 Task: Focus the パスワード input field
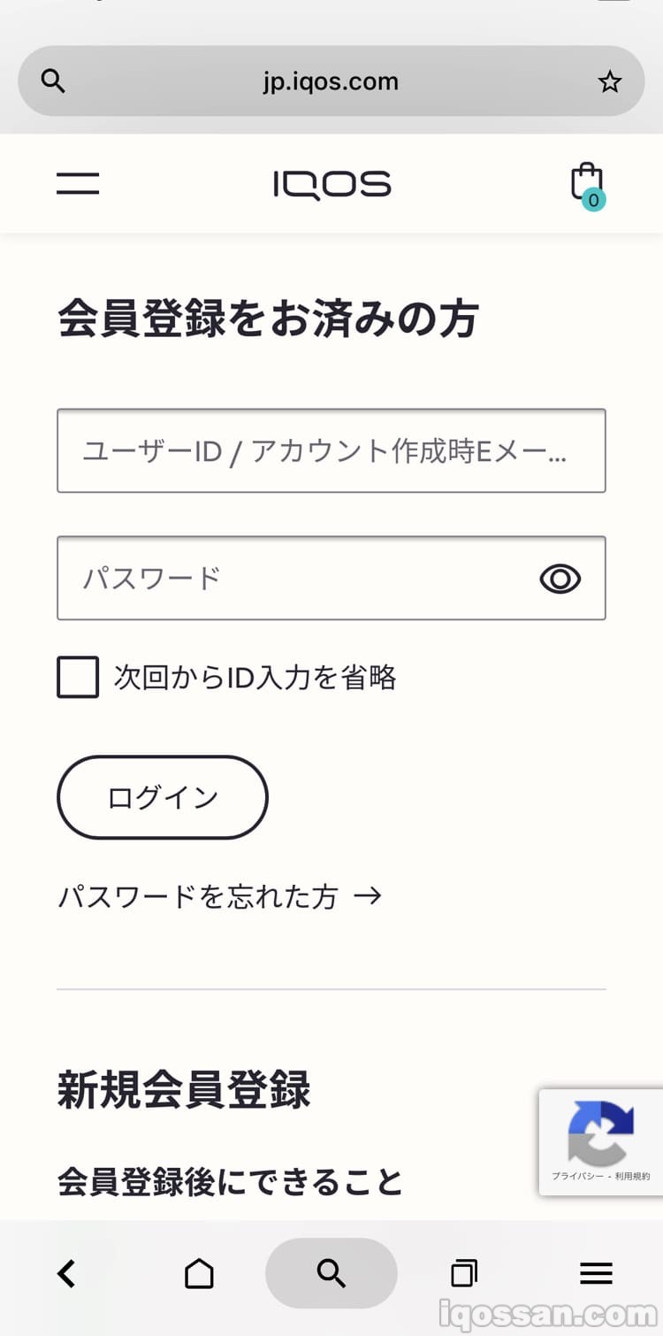pos(292,578)
